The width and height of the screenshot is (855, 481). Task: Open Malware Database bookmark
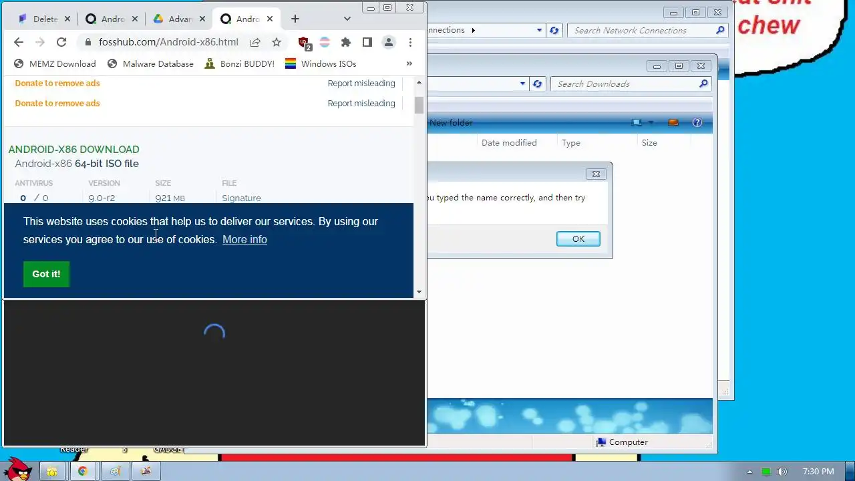(x=150, y=63)
